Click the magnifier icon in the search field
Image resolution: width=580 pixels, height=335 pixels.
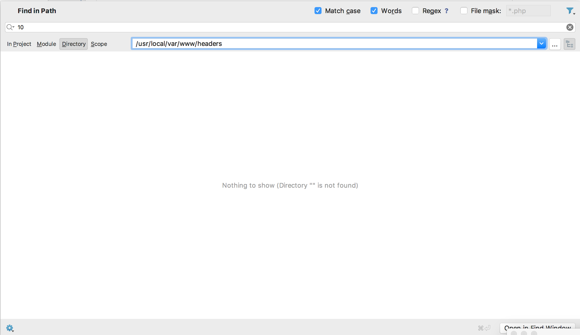tap(9, 27)
